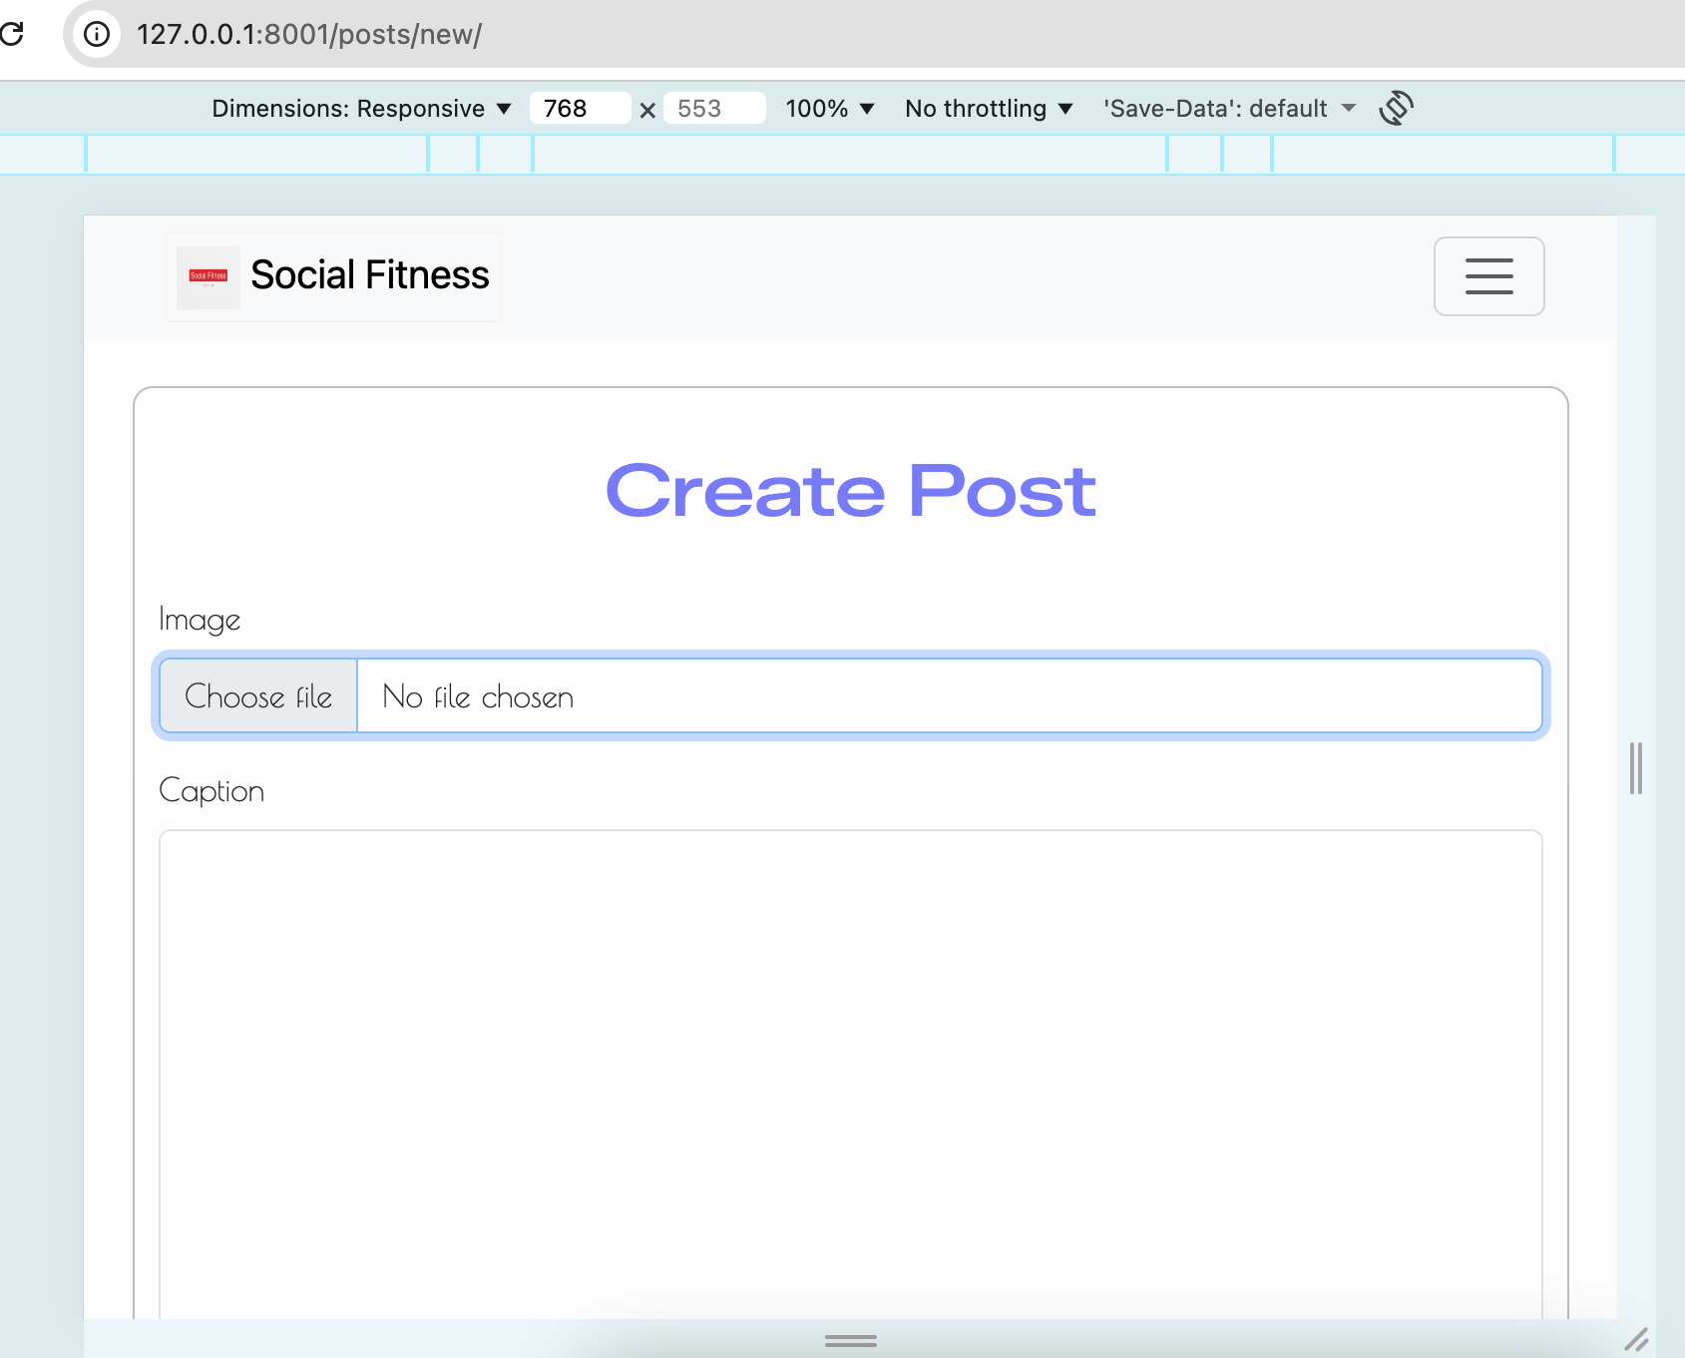The height and width of the screenshot is (1358, 1685).
Task: Click the Social Fitness logo image
Action: [208, 276]
